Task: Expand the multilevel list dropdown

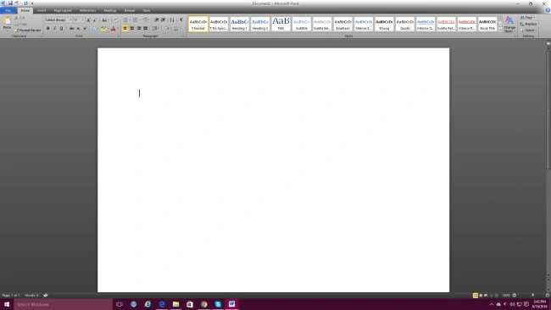Action: 149,20
